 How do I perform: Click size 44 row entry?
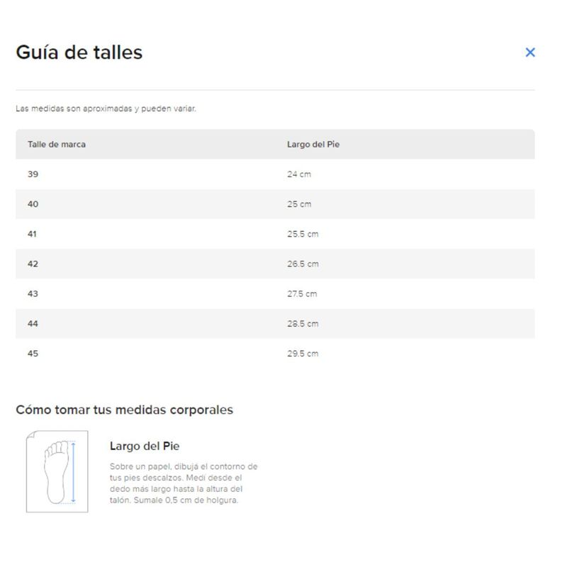275,324
